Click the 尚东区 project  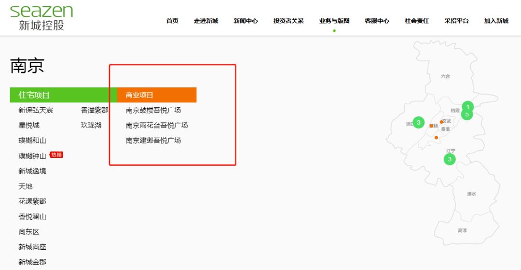point(29,232)
